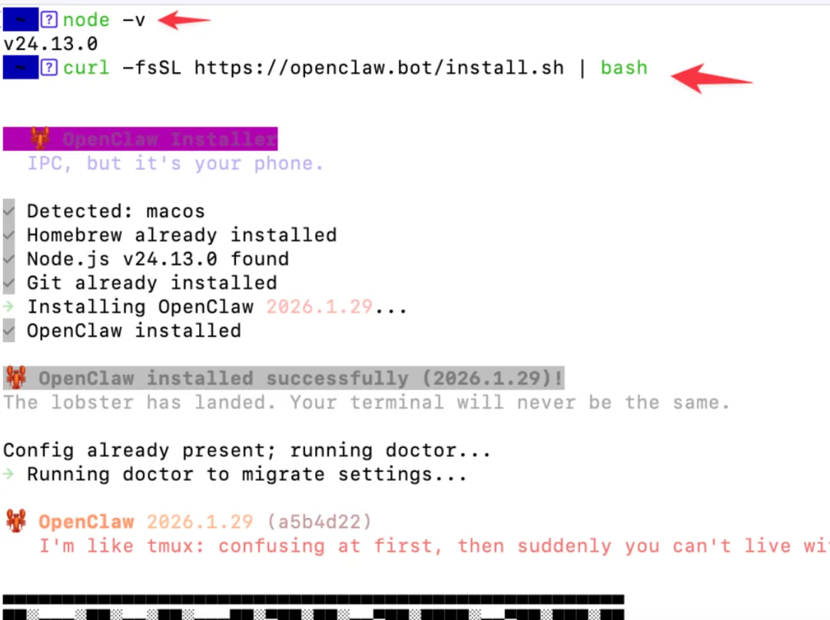Click the lobster emoji beside OpenClaw Installer
This screenshot has width=830, height=620.
coord(40,138)
